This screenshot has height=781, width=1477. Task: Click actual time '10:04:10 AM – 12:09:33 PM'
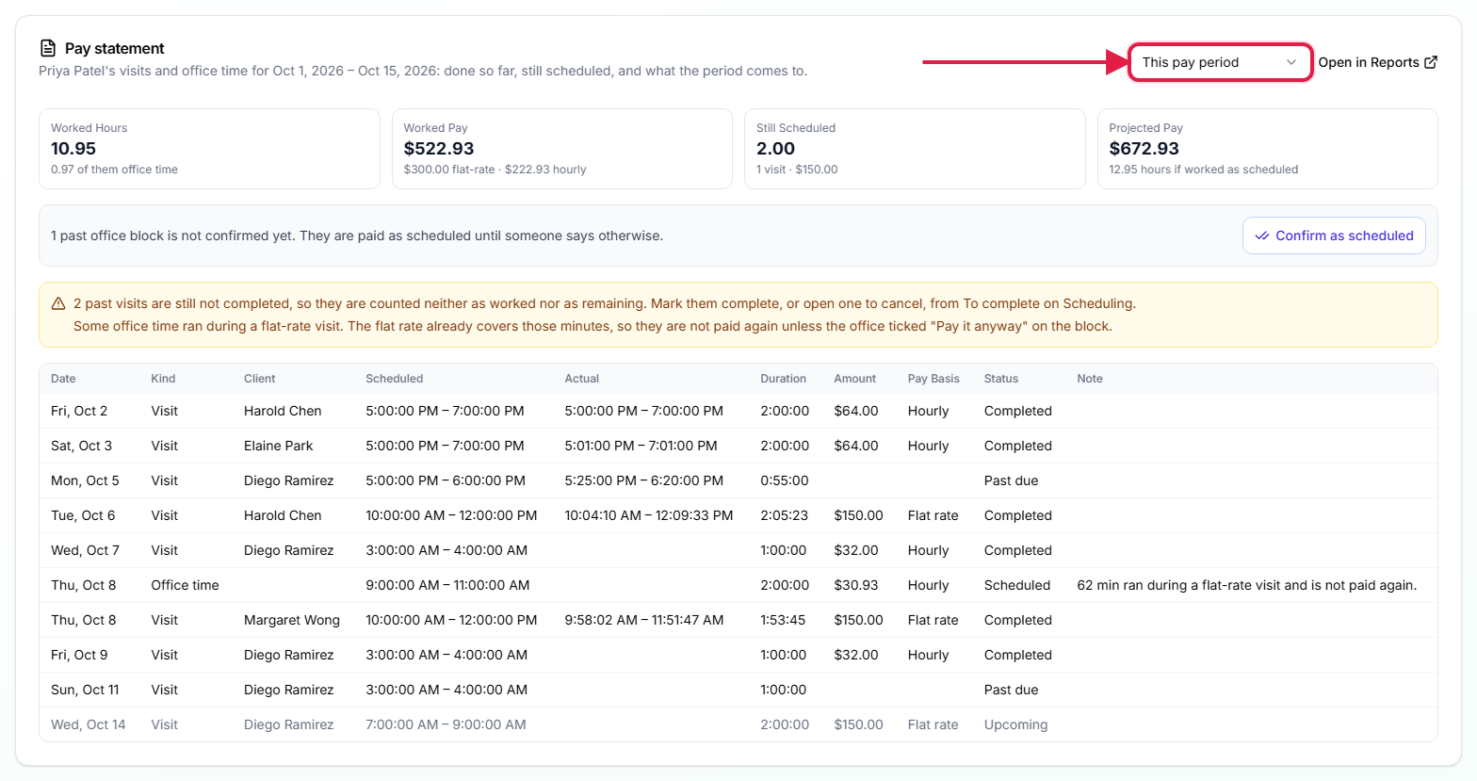pos(649,515)
